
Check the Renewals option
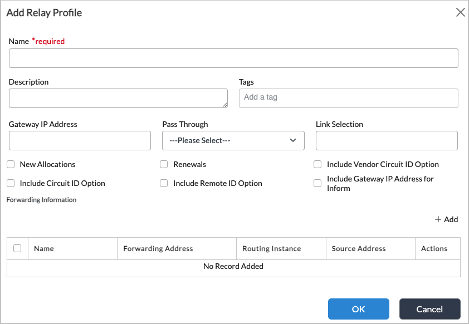point(164,164)
